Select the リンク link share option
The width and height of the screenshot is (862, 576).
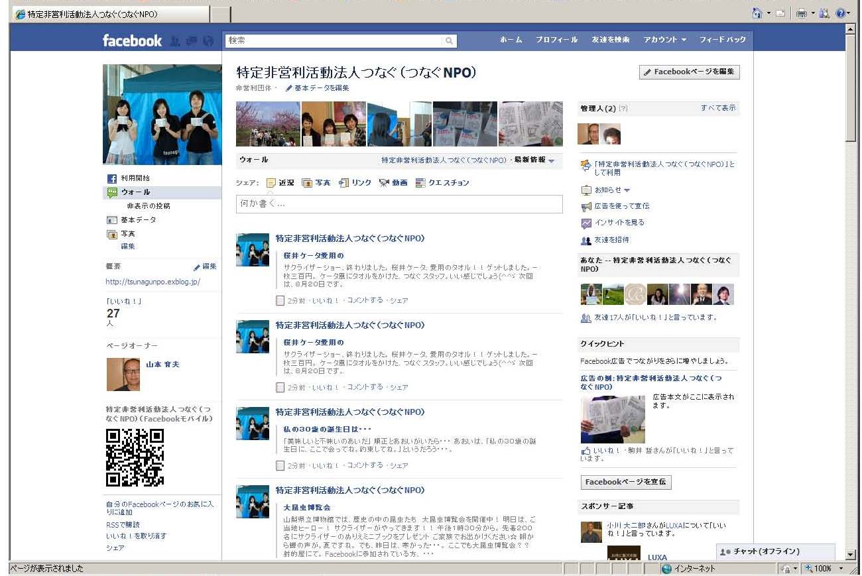355,183
